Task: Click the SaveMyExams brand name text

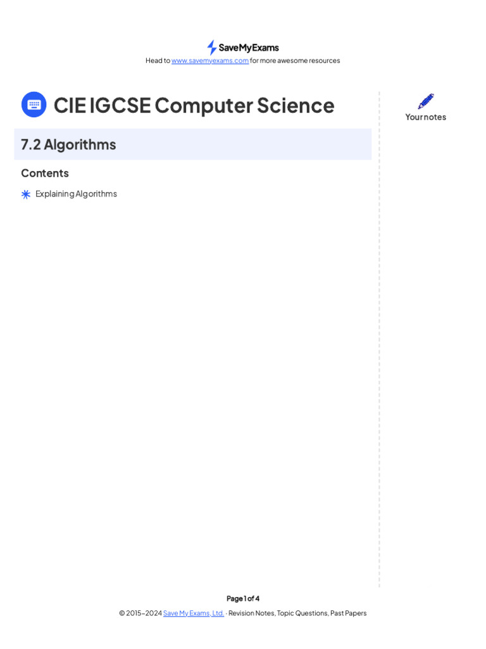Action: point(249,48)
